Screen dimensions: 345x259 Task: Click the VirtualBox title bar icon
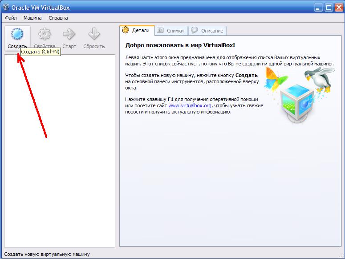click(x=6, y=8)
